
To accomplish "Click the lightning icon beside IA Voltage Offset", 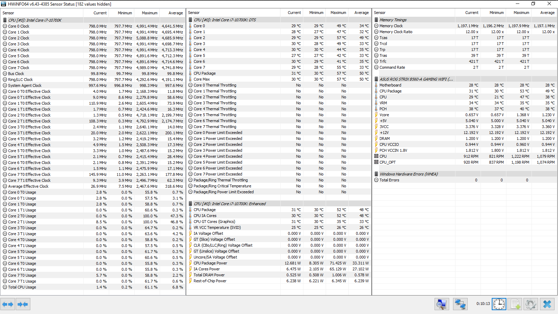I will pos(190,233).
